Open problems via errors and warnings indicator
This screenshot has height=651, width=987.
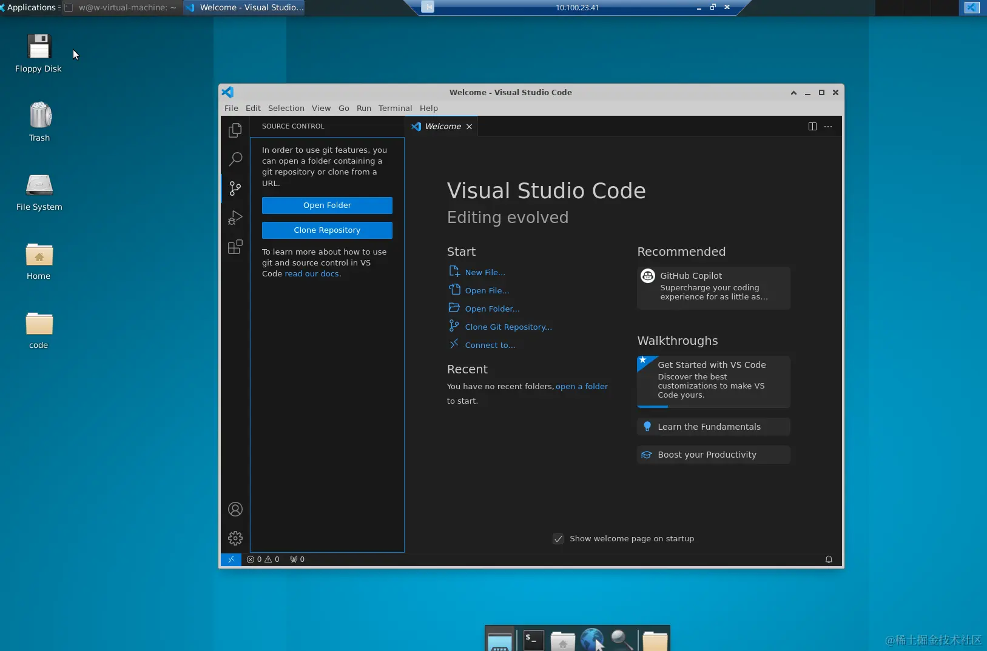click(x=263, y=559)
